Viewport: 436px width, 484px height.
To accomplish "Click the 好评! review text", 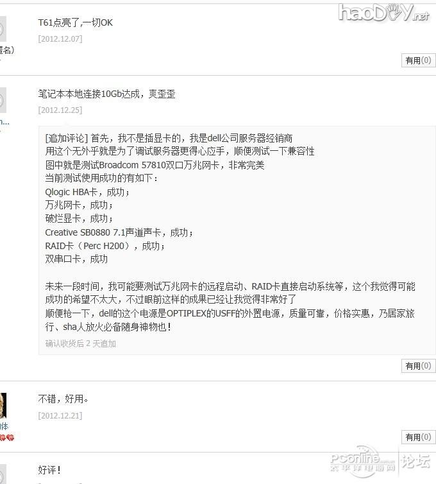I will [x=49, y=470].
